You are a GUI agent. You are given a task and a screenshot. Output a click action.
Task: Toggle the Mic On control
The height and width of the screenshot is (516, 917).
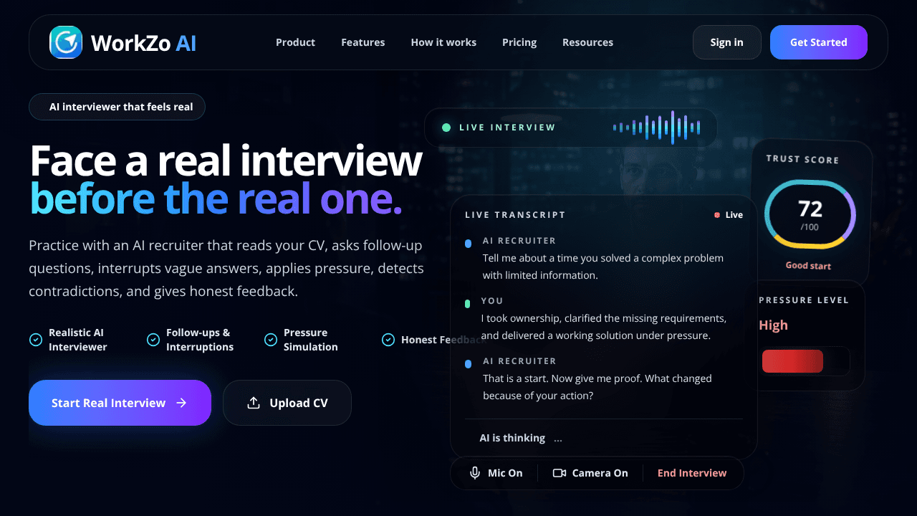(x=496, y=473)
